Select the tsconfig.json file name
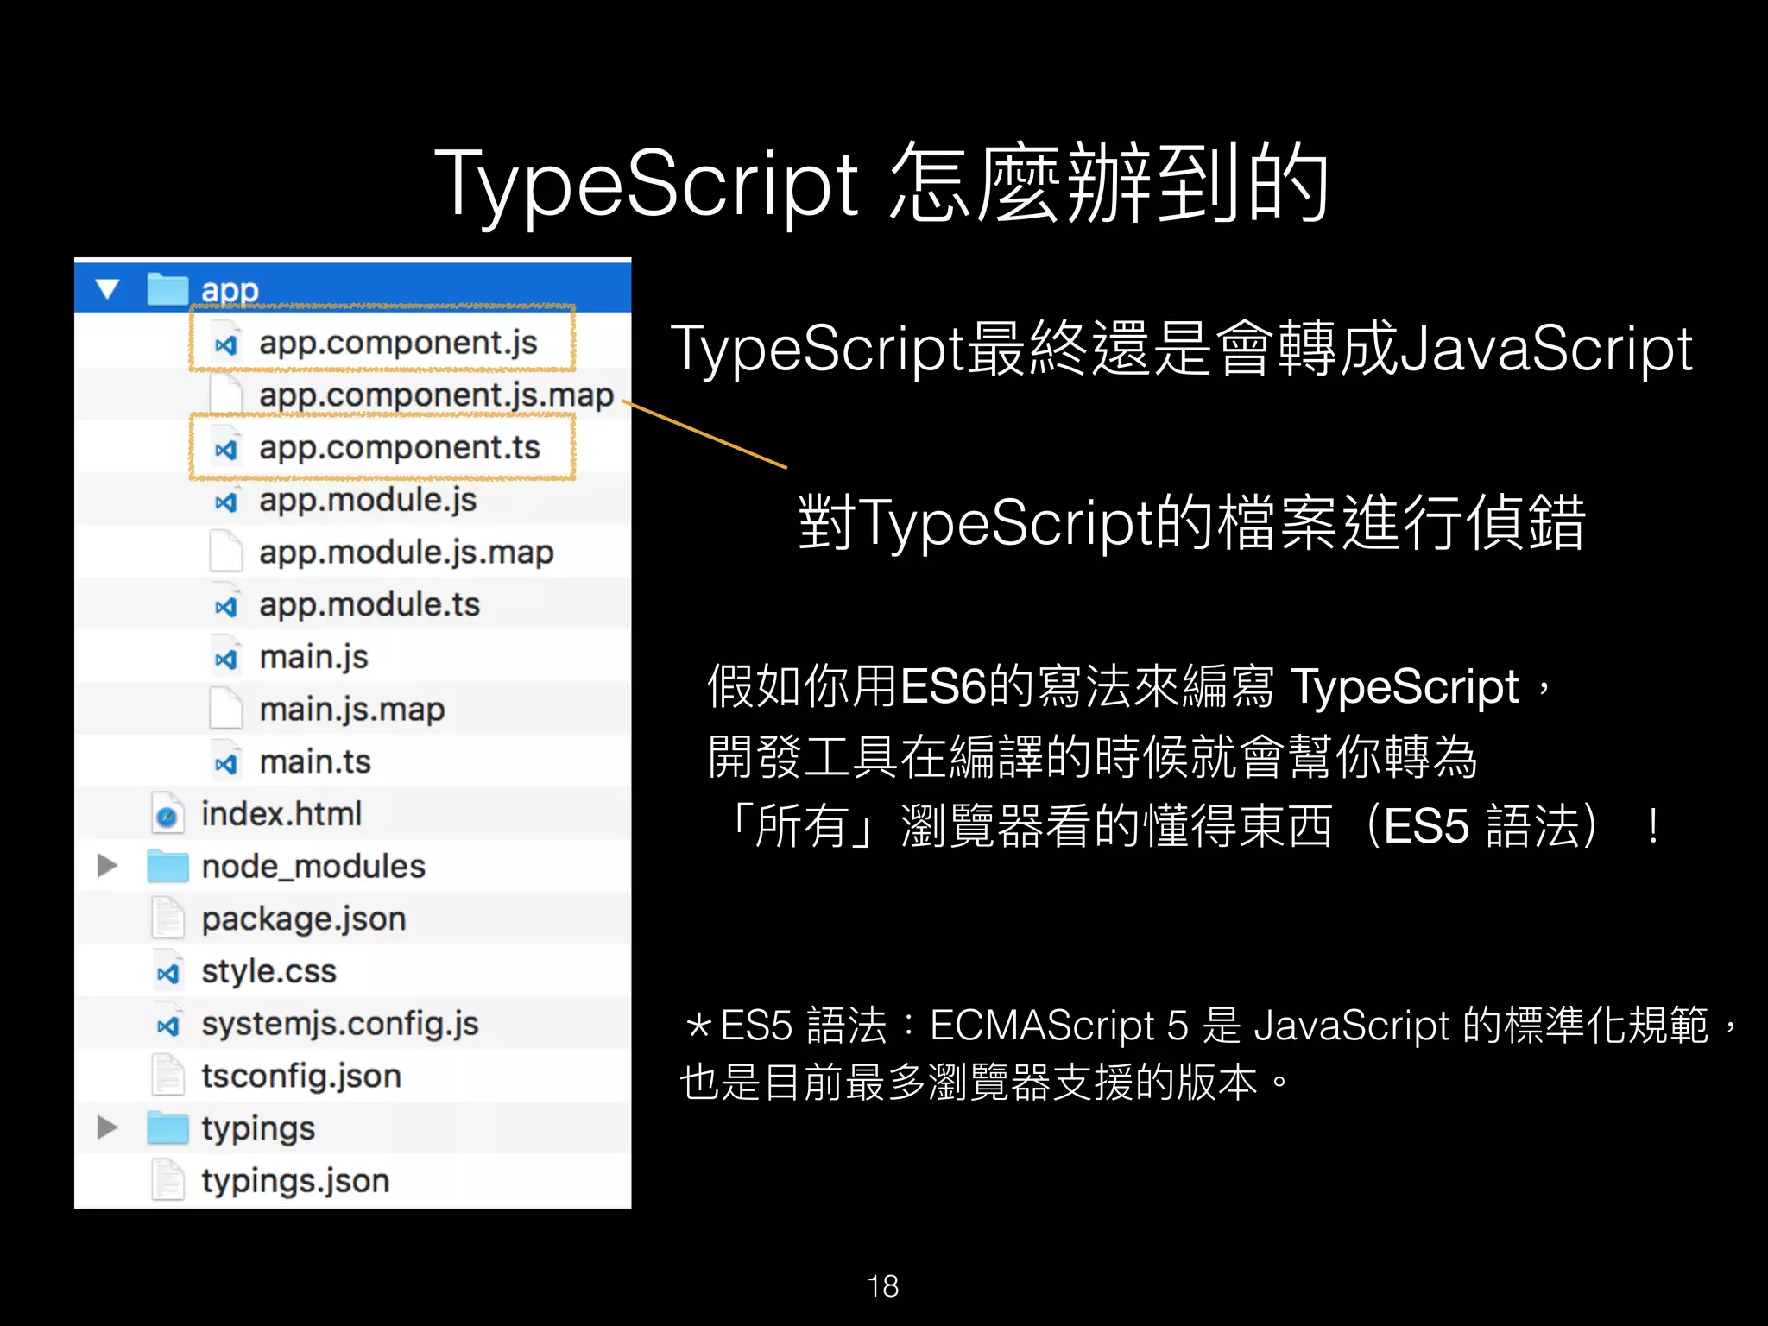1768x1326 pixels. pyautogui.click(x=301, y=1077)
